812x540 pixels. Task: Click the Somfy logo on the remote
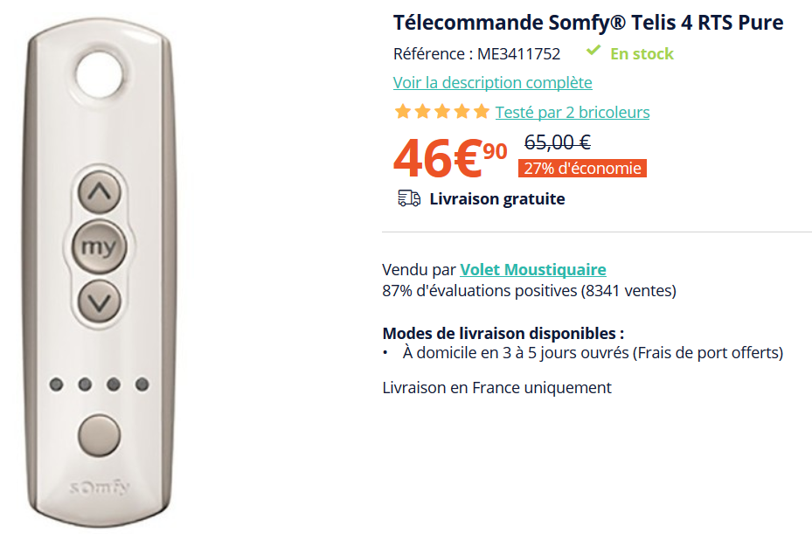99,488
